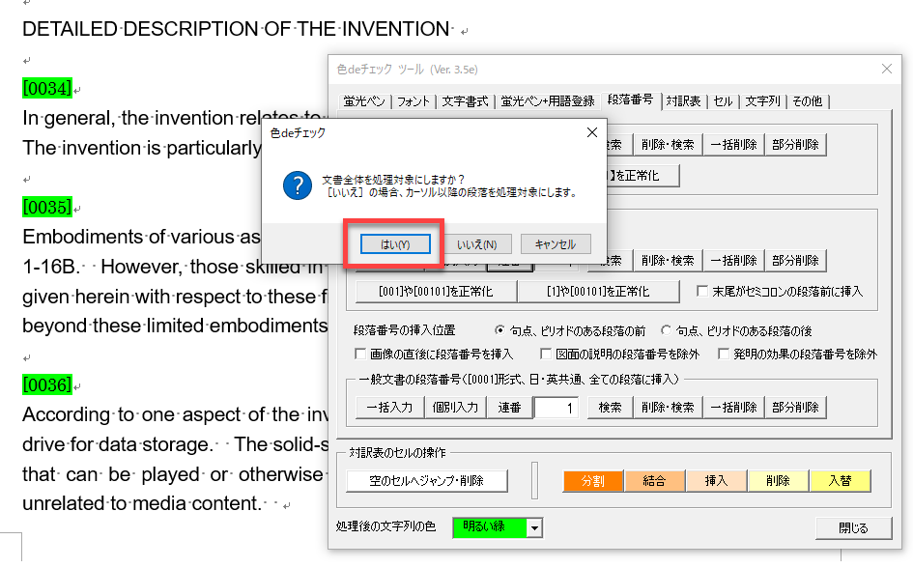Open the 対訳表 tab
Image resolution: width=913 pixels, height=568 pixels.
[684, 101]
